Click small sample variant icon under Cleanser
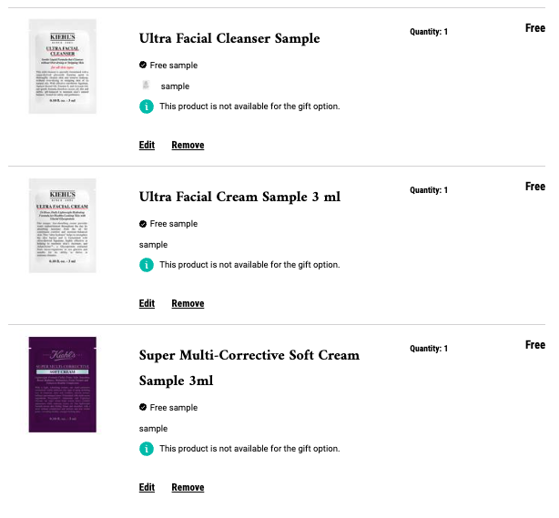Screen dimensions: 559x518 146,86
